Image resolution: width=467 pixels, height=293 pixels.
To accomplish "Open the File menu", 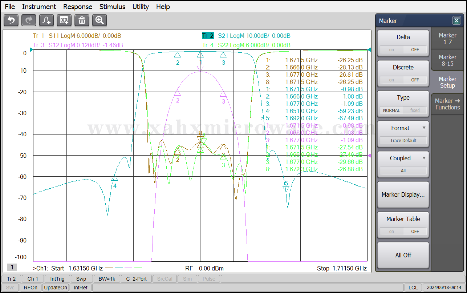I will [x=10, y=7].
